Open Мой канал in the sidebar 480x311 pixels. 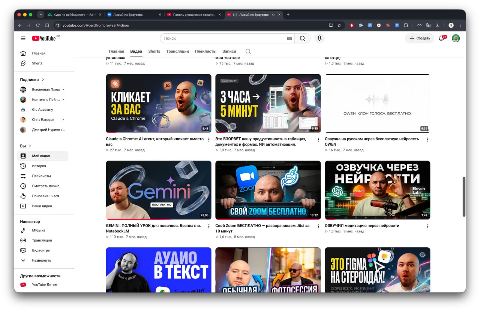coord(43,156)
